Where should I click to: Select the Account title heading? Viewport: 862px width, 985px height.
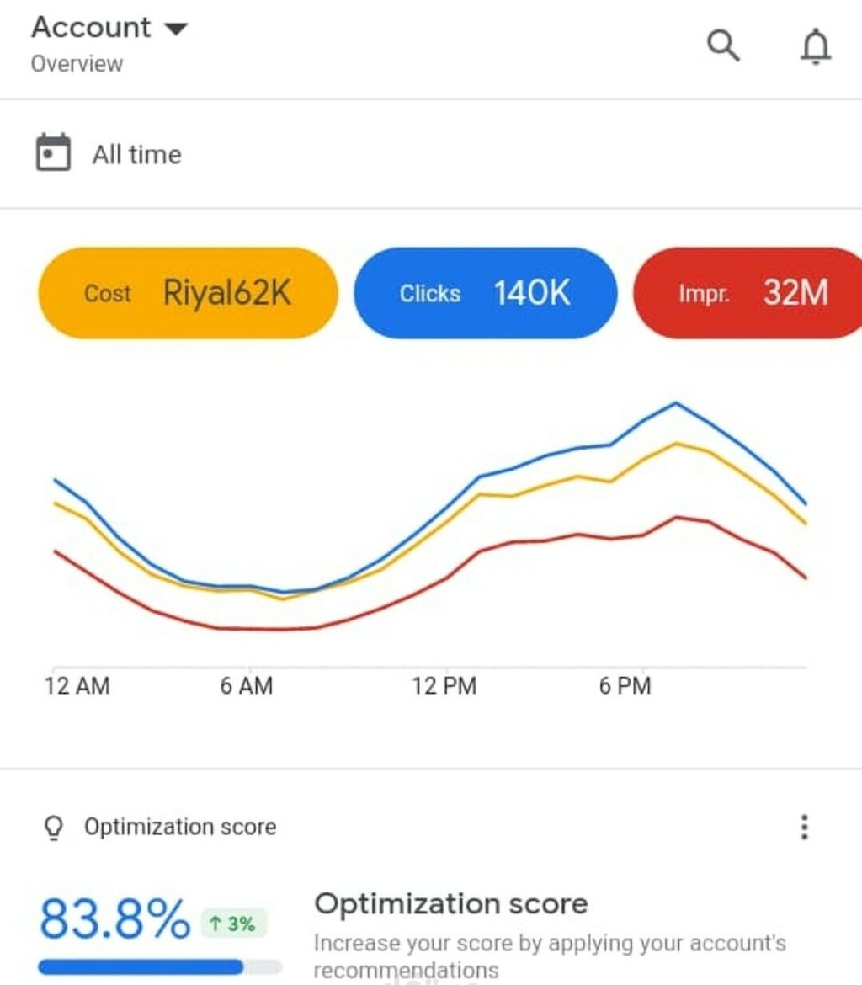tap(91, 28)
